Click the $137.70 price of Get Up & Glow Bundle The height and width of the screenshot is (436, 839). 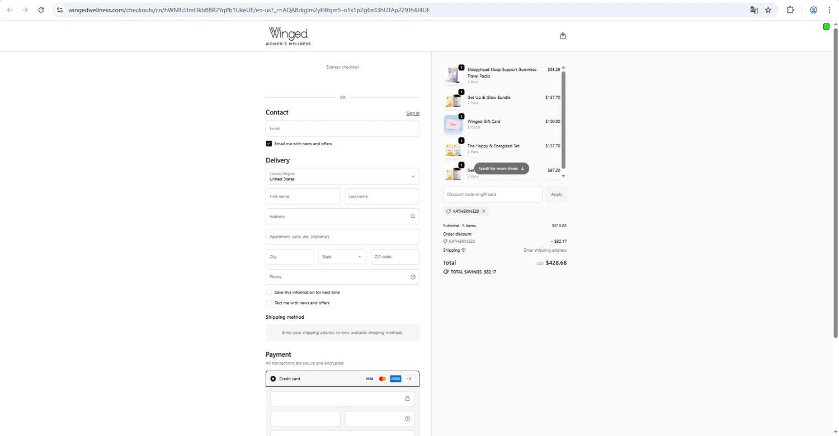[553, 97]
